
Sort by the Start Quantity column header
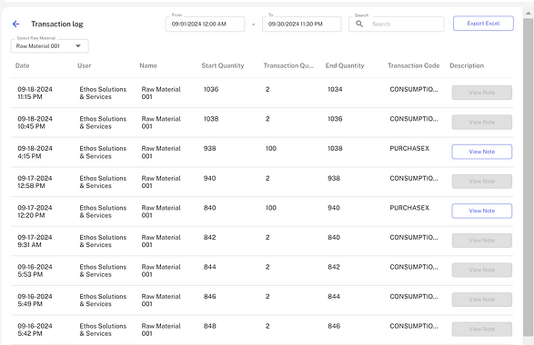(223, 65)
